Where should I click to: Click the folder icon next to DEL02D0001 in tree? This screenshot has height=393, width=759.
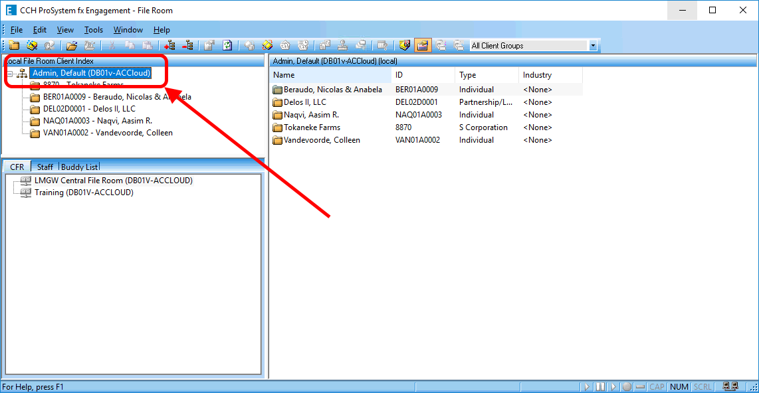coord(35,109)
